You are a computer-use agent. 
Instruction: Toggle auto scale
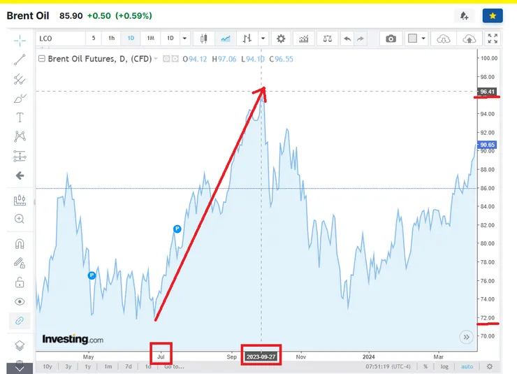(x=467, y=366)
